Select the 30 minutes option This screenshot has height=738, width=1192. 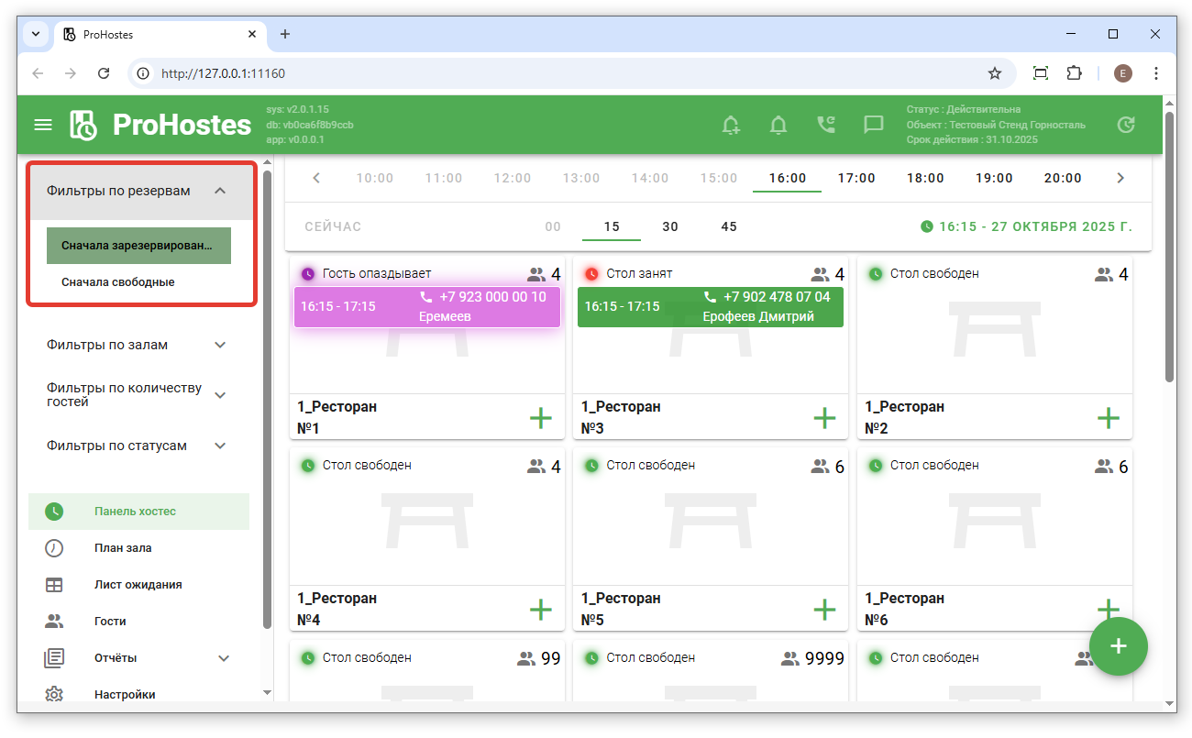tap(670, 226)
